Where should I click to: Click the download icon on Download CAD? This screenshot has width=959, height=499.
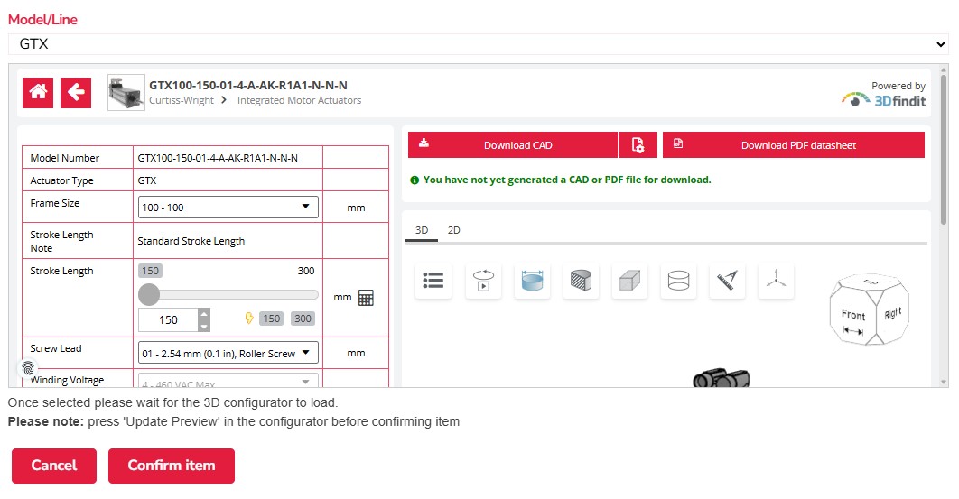click(424, 143)
